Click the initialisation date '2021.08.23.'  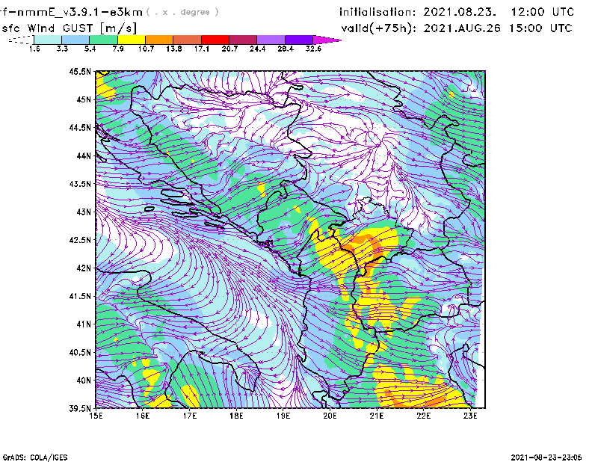point(460,12)
